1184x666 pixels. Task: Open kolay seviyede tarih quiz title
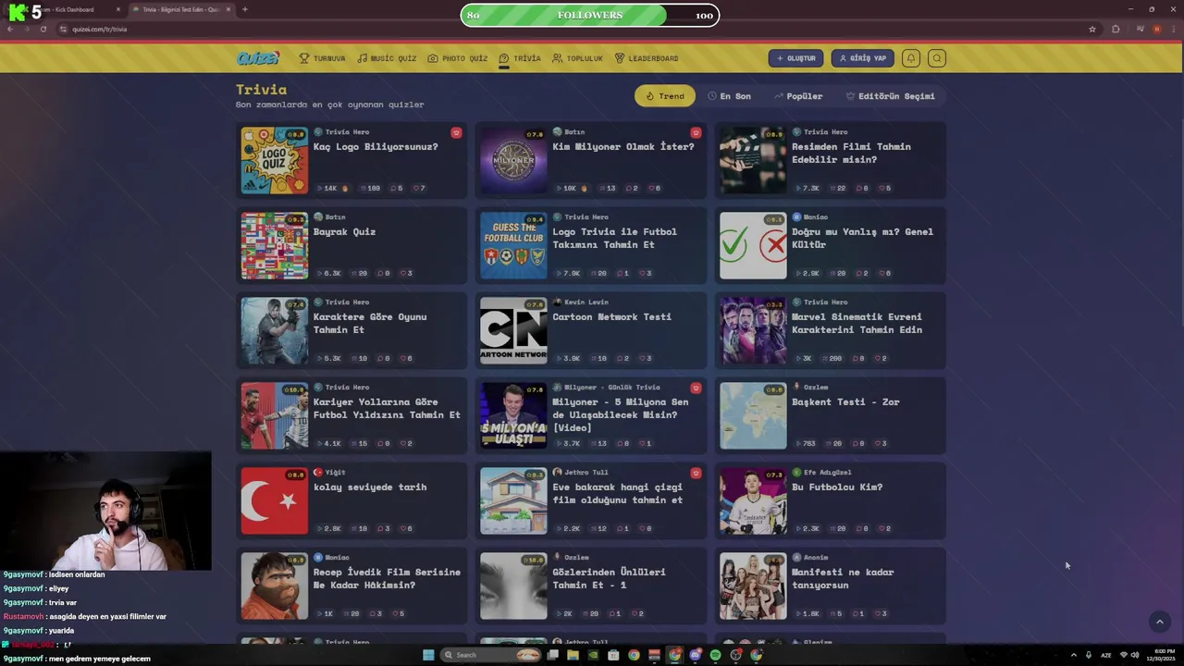tap(370, 487)
